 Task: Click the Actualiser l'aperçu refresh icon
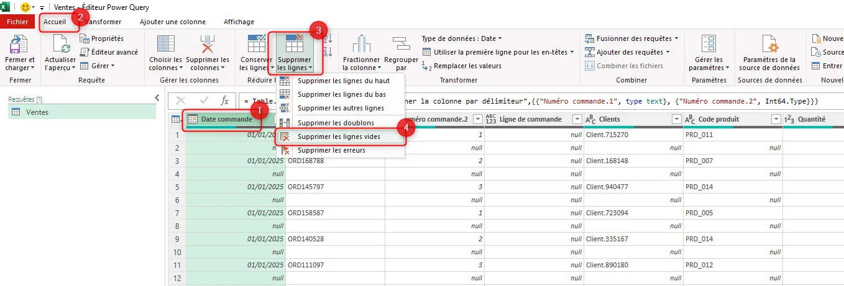tap(60, 43)
